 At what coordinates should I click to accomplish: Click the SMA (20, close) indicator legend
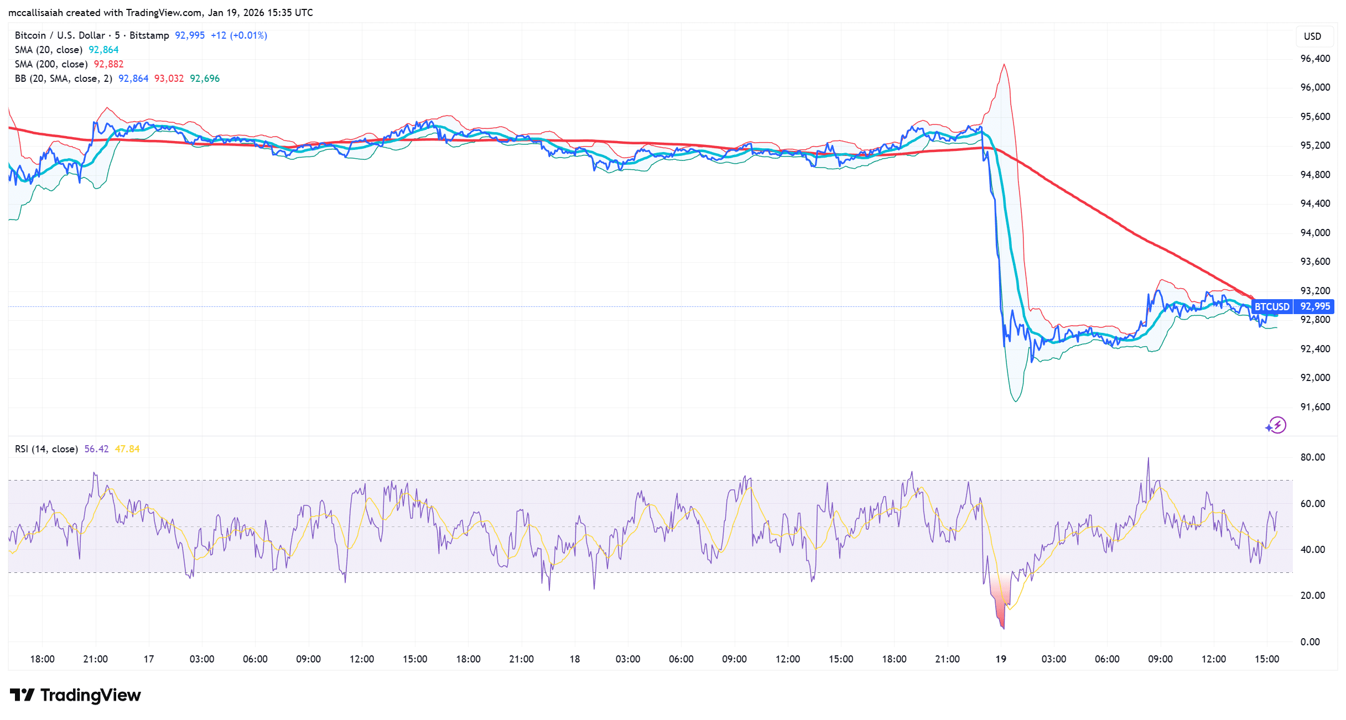point(49,50)
